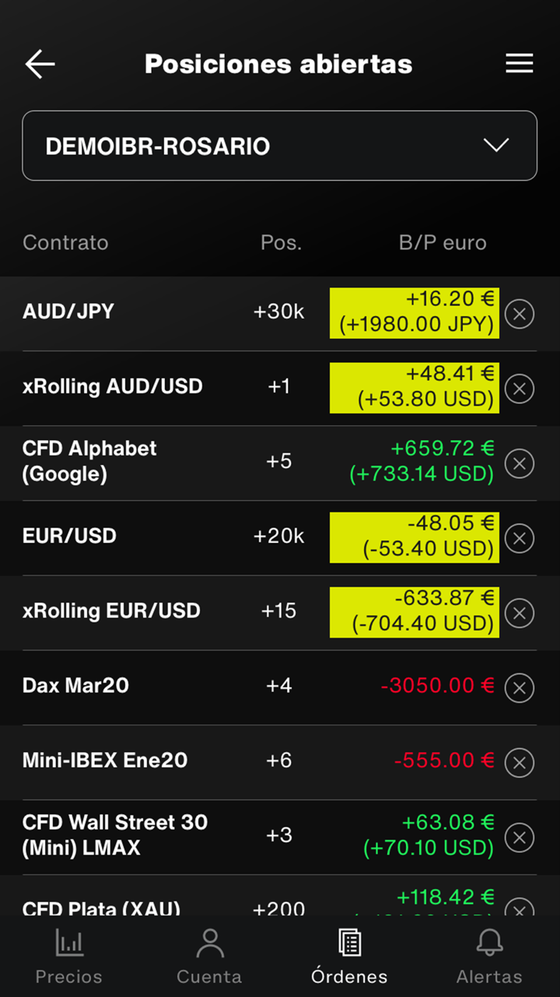Close the xRolling AUD/USD position
This screenshot has width=560, height=997.
tap(520, 389)
